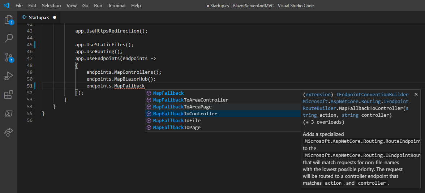This screenshot has width=425, height=193.
Task: Click the VS Code logo icon
Action: (x=7, y=5)
